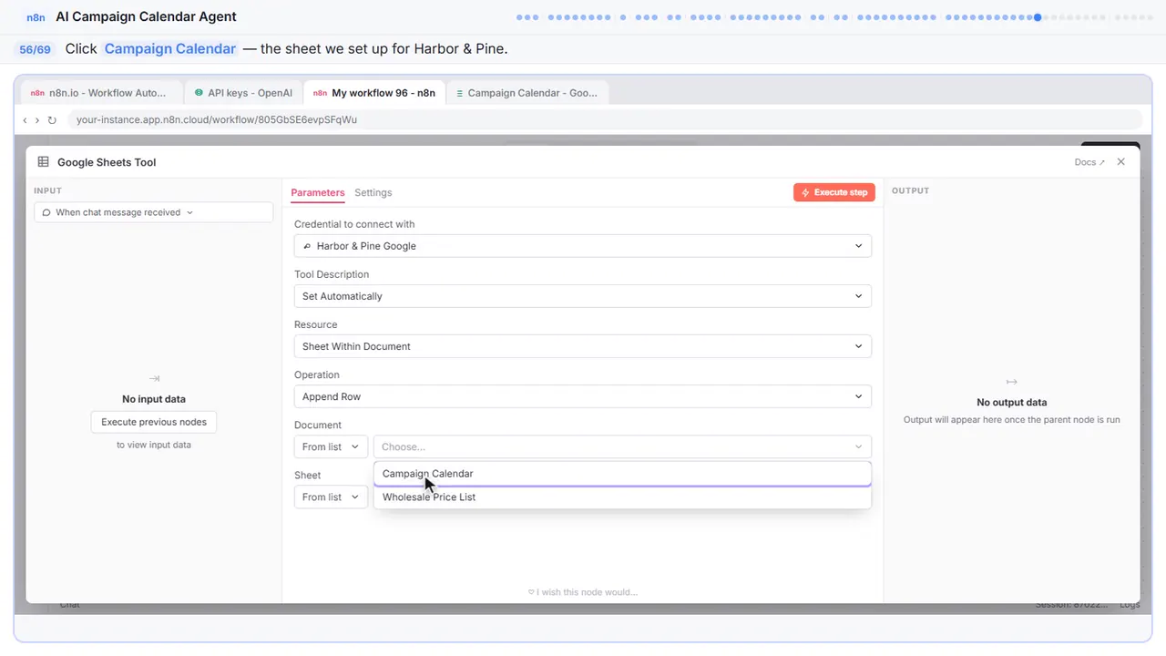Click the browser forward arrow

click(37, 120)
